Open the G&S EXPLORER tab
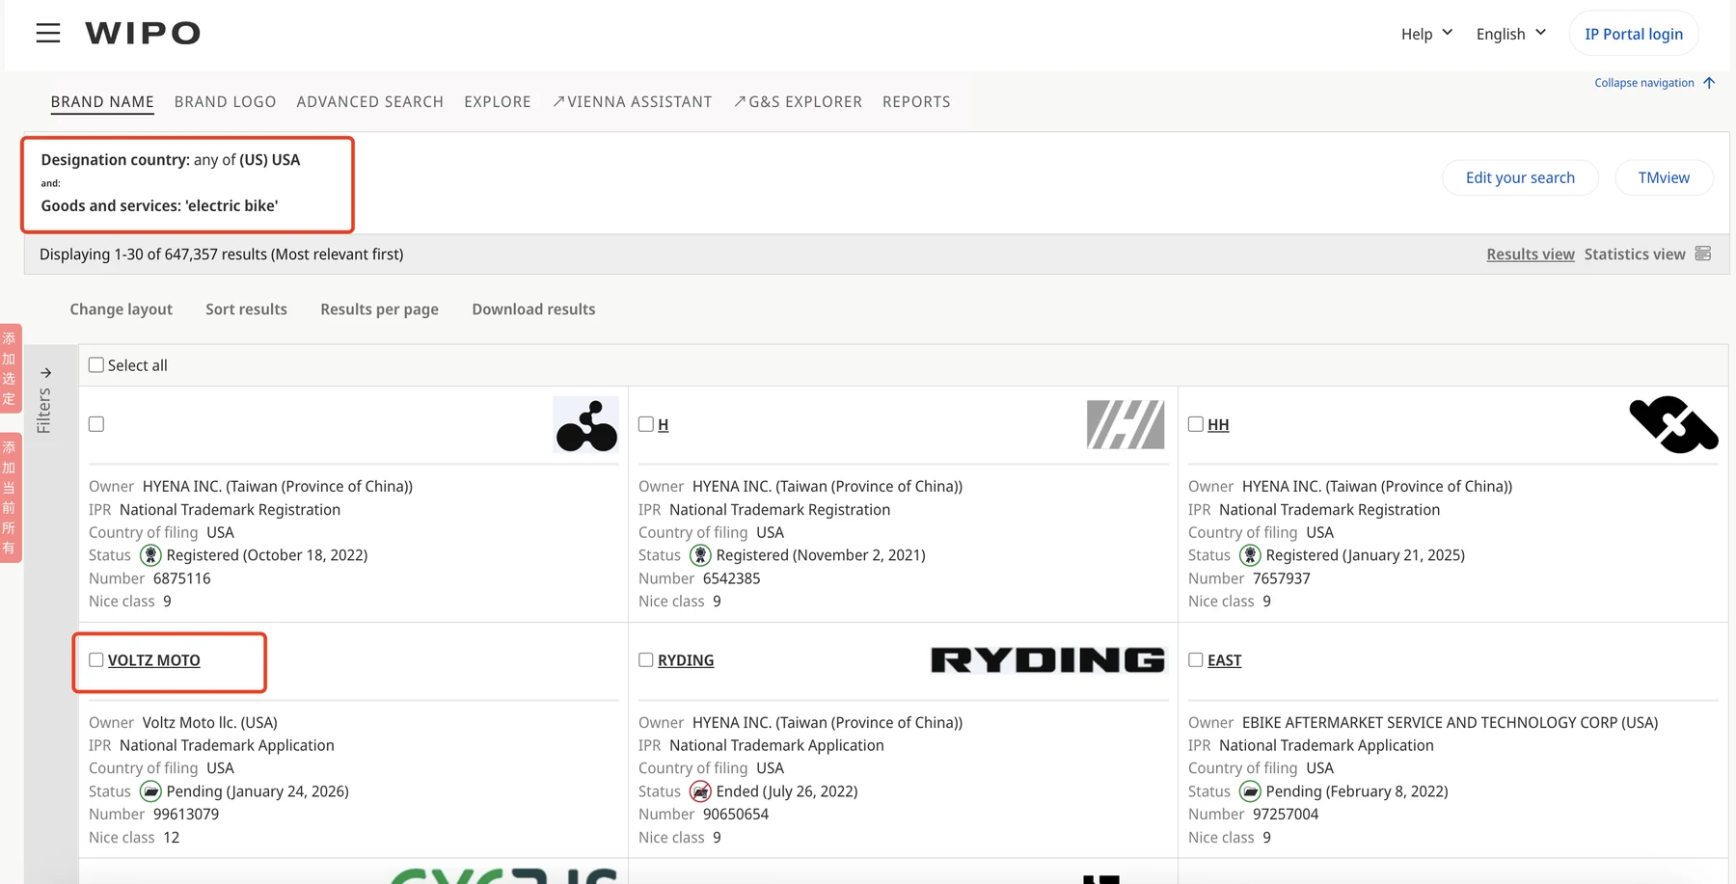Screen dimensions: 1736x884 (x=798, y=102)
